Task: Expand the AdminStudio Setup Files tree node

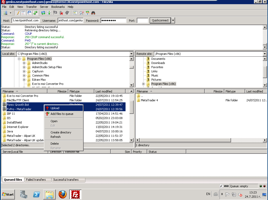Action: (24, 67)
